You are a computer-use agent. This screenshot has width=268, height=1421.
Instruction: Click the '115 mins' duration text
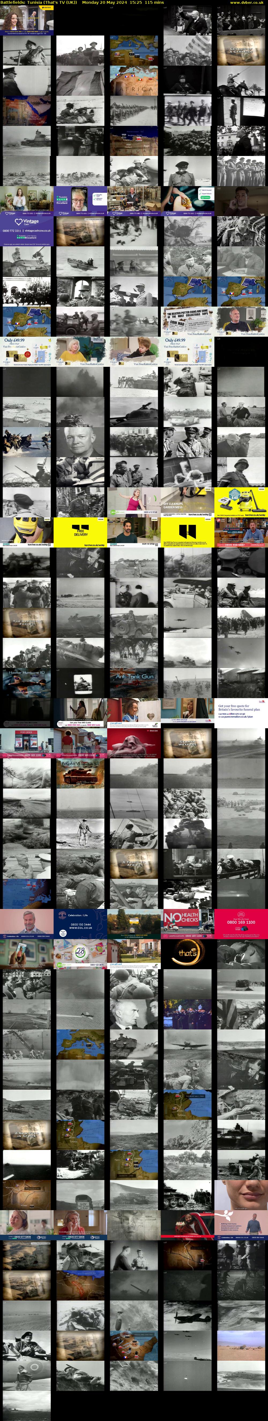[x=154, y=3]
